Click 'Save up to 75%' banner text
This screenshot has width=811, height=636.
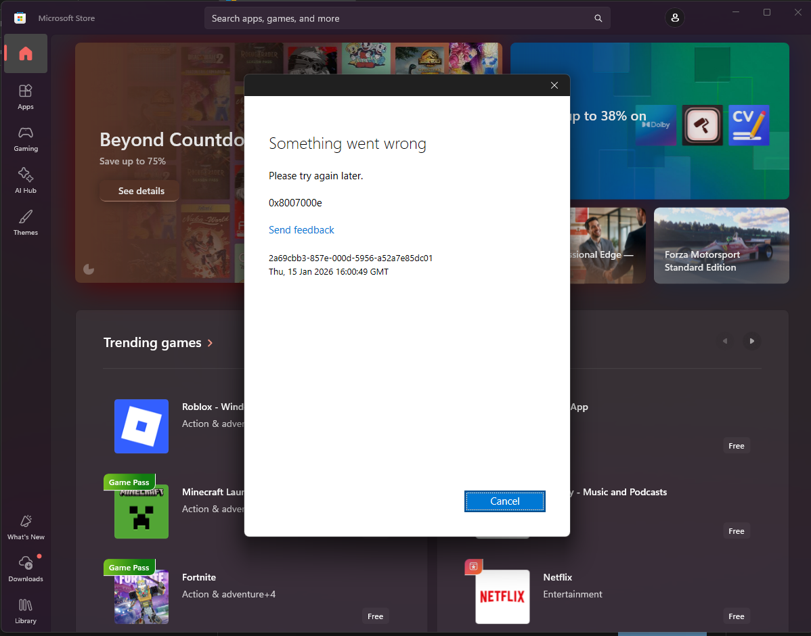coord(133,161)
